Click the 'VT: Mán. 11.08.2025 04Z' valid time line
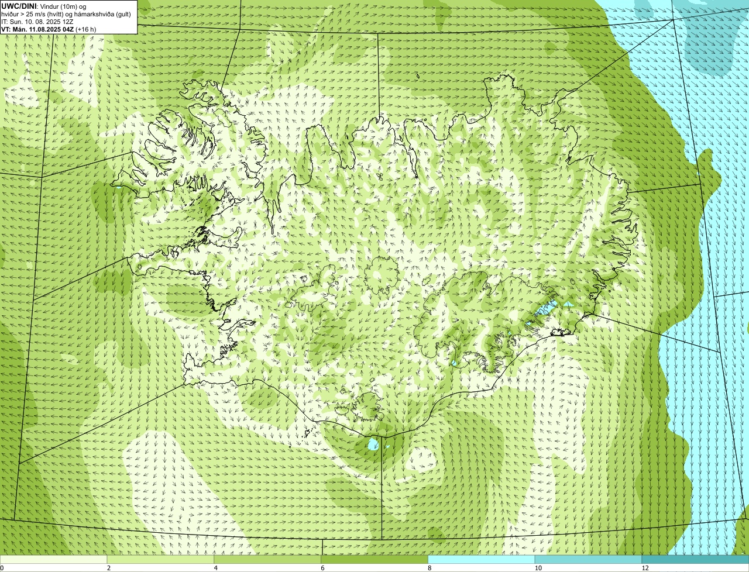The image size is (749, 572). tap(37, 29)
